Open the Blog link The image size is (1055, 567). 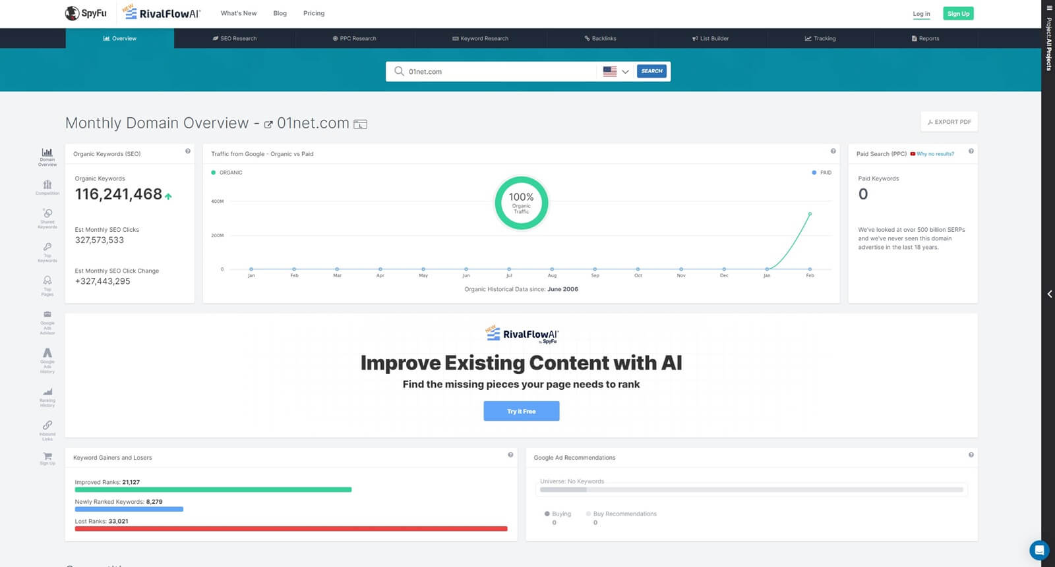280,13
